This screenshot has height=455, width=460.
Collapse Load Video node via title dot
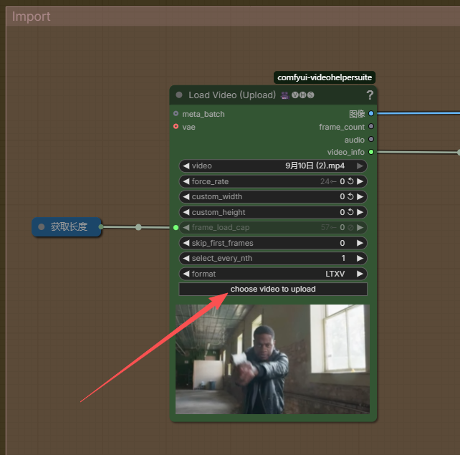pyautogui.click(x=179, y=95)
